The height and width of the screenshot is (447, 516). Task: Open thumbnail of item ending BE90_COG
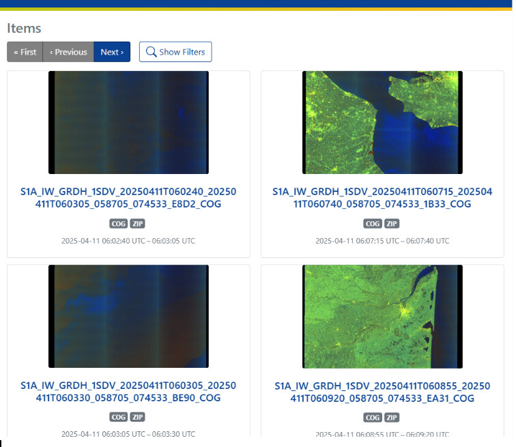point(128,316)
